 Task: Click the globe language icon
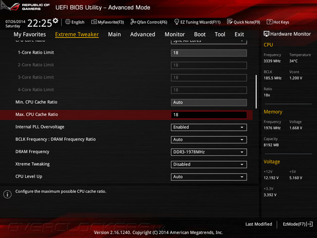tap(68, 22)
